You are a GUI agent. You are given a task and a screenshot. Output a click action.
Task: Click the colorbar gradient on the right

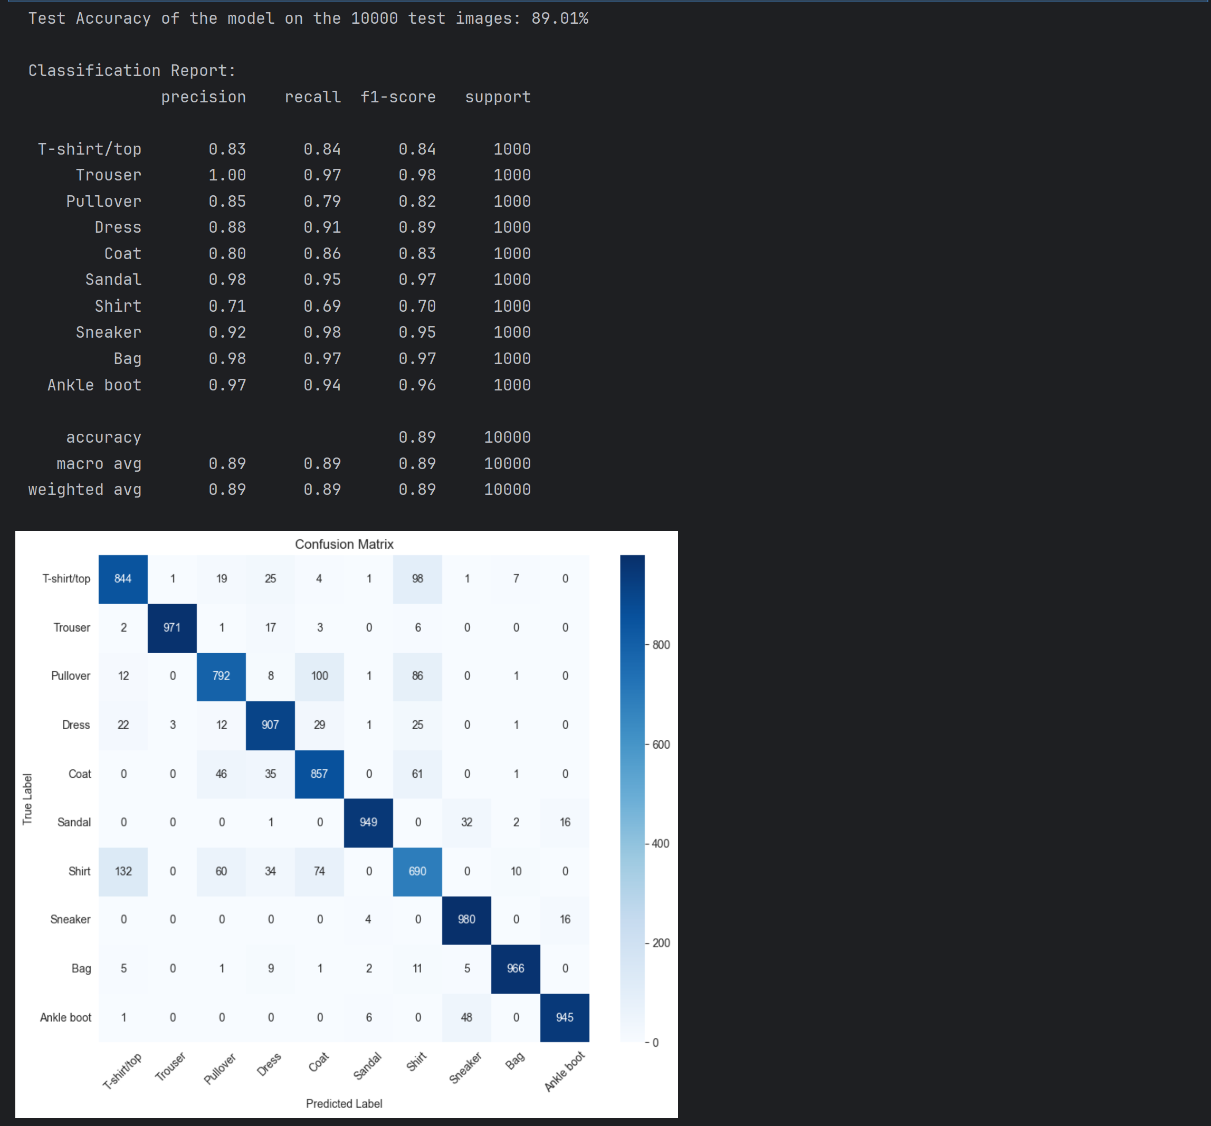pyautogui.click(x=632, y=798)
